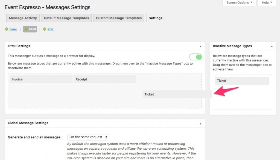Open the Email messenger link
This screenshot has height=160, width=280.
click(13, 29)
